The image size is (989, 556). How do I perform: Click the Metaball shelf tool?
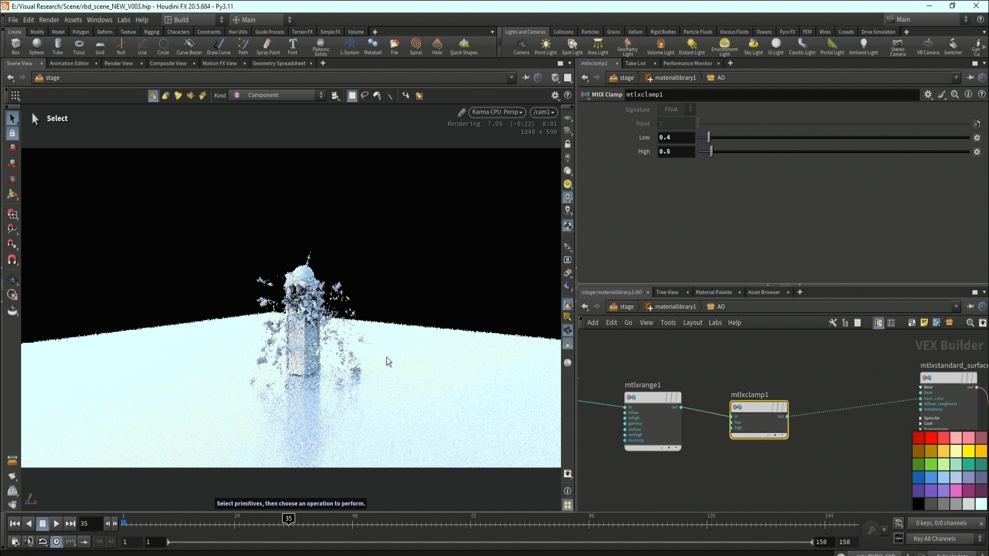pos(372,46)
